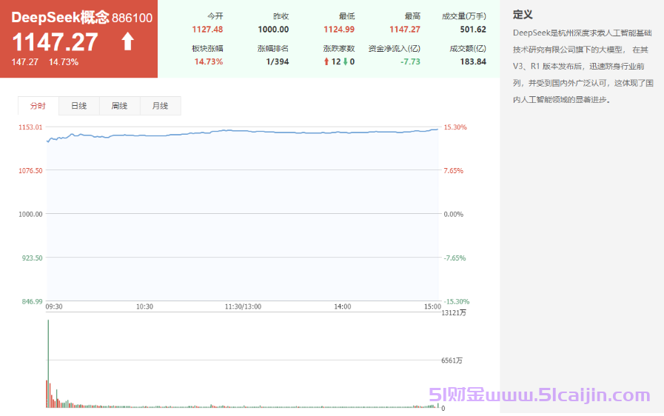Click the red rising-count arrow next to 12
Screen dimensions: 664x416
coord(326,62)
